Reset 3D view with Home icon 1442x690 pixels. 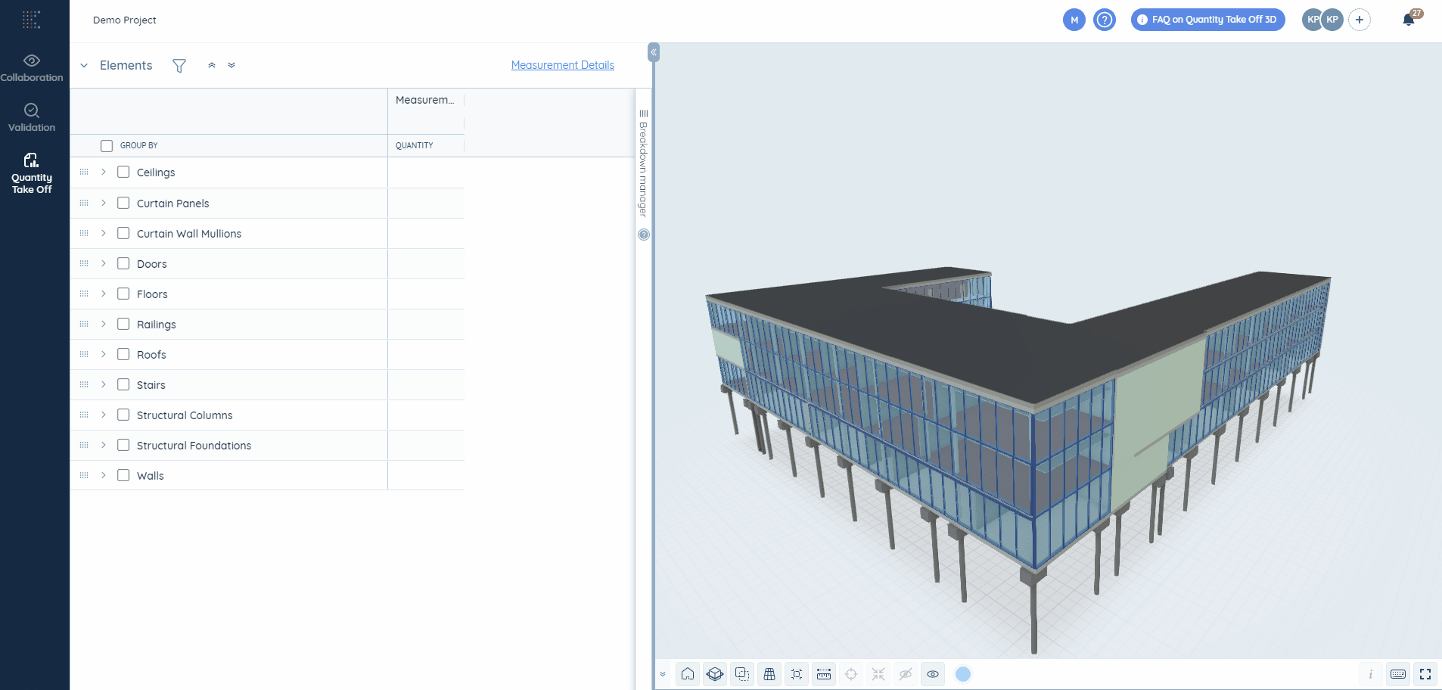(688, 674)
